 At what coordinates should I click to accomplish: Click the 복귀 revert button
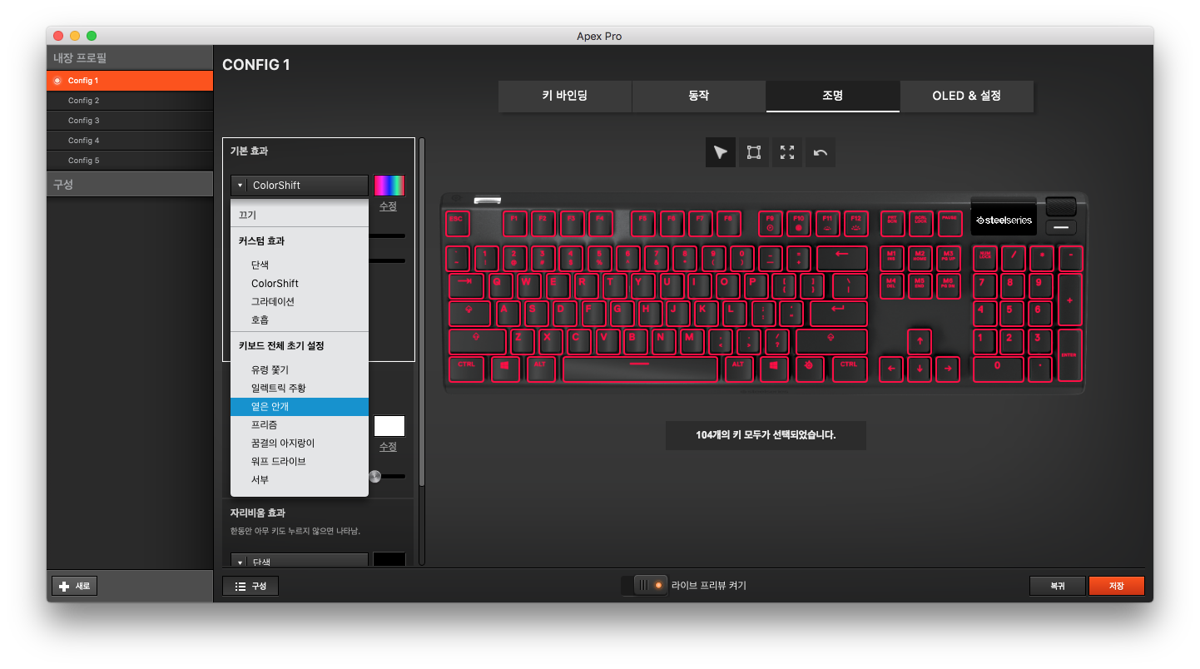pos(1058,586)
